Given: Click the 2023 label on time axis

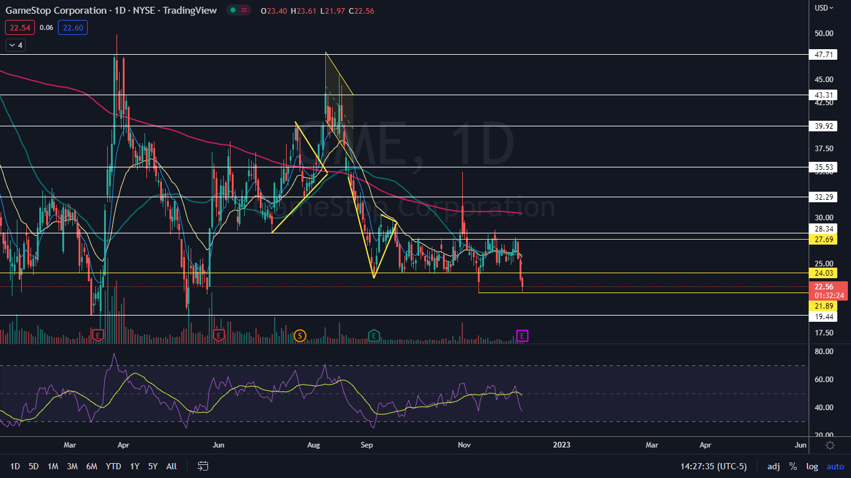Looking at the screenshot, I should [561, 445].
